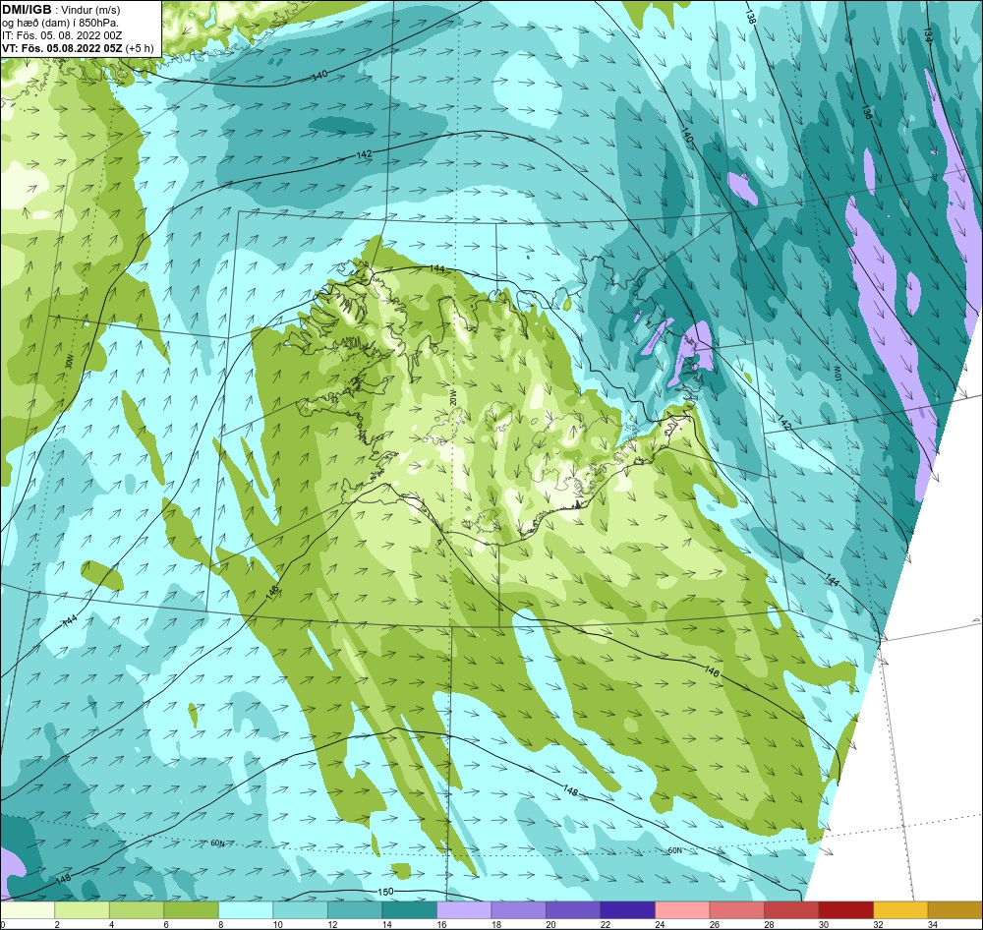Click the '30W' longitude label
The width and height of the screenshot is (983, 930).
tap(68, 363)
